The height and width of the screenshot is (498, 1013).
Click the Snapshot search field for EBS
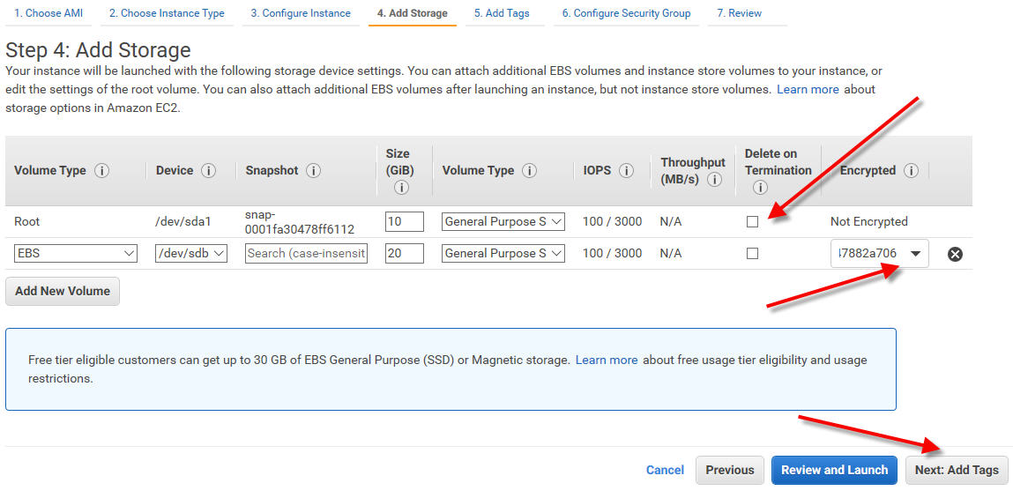tap(306, 254)
